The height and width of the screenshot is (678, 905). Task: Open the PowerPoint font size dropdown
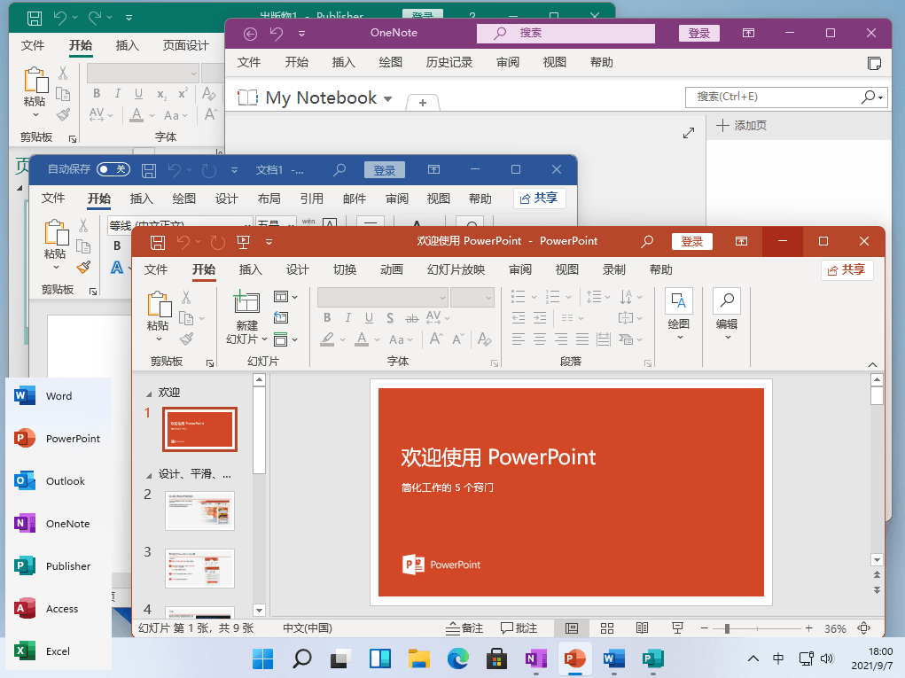click(x=488, y=298)
